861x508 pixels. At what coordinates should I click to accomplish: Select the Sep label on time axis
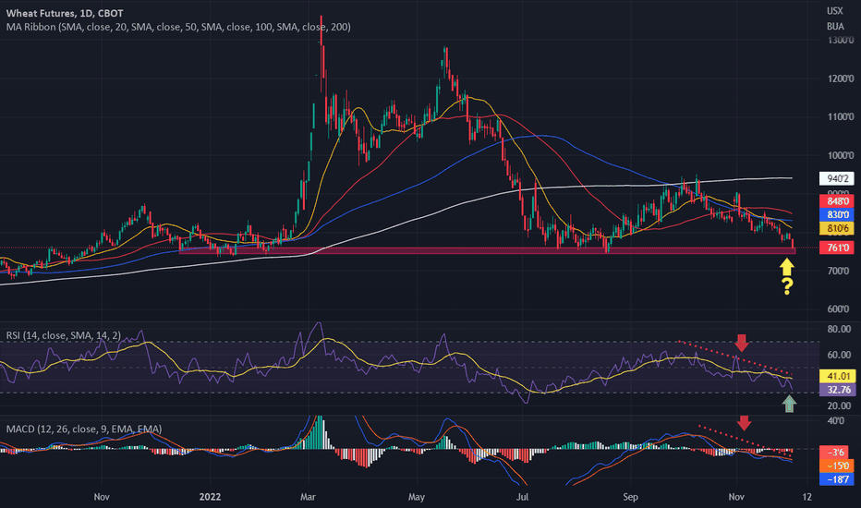(630, 497)
